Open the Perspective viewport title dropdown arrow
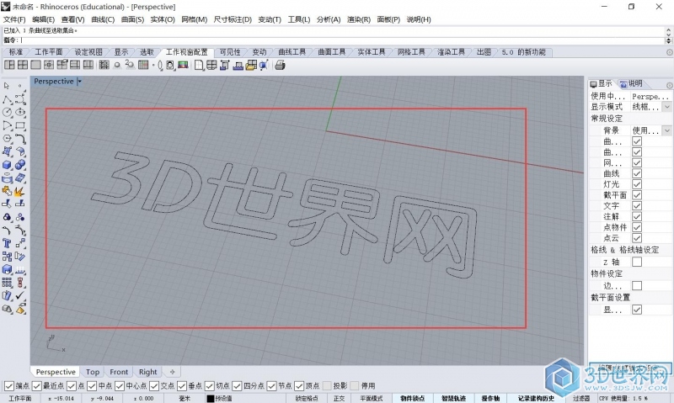The width and height of the screenshot is (674, 403). [x=79, y=81]
